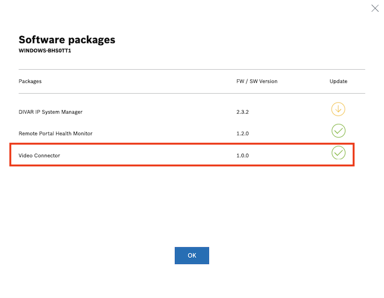Select the Video Connector package name

(39, 156)
